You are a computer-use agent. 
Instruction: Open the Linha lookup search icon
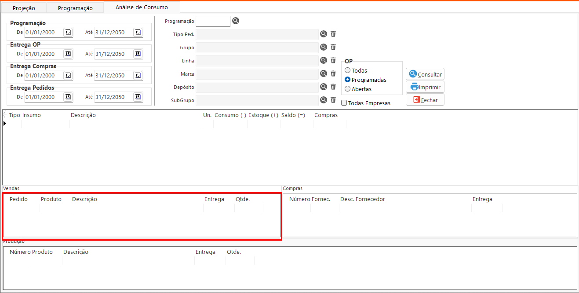point(324,60)
